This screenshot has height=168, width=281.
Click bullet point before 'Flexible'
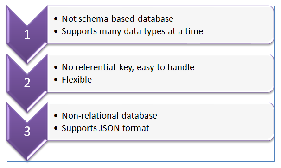click(56, 80)
